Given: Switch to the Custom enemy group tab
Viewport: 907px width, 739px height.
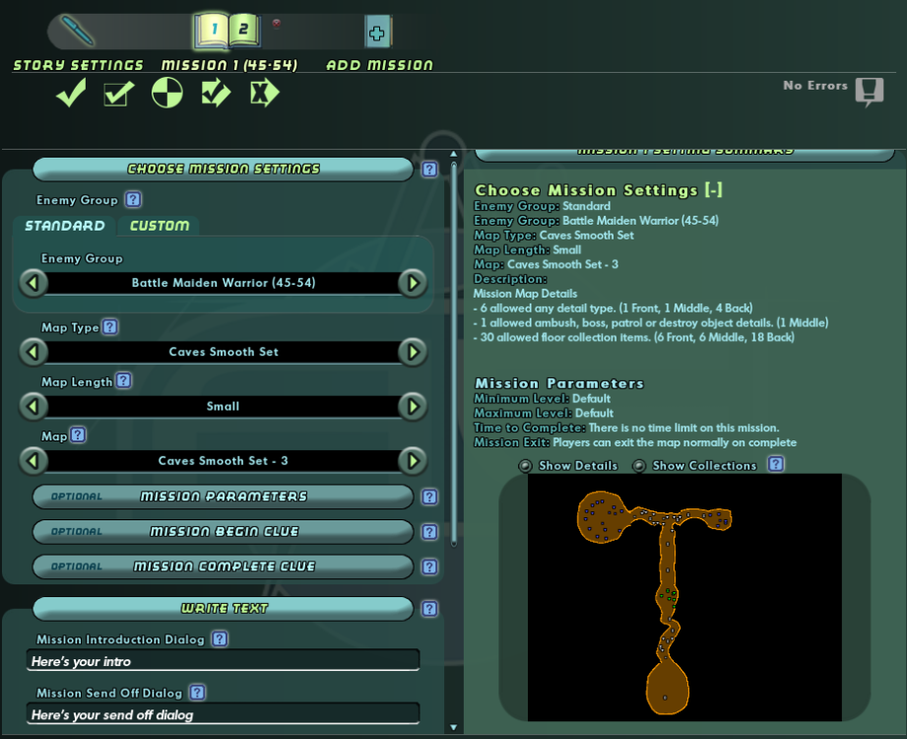Looking at the screenshot, I should 160,226.
